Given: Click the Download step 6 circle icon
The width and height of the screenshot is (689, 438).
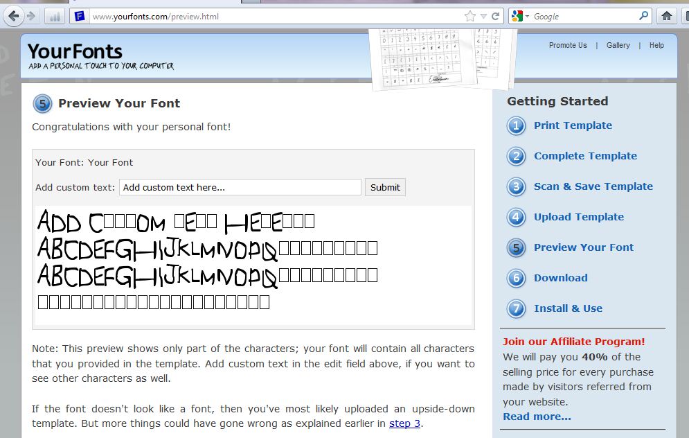Looking at the screenshot, I should (x=515, y=279).
